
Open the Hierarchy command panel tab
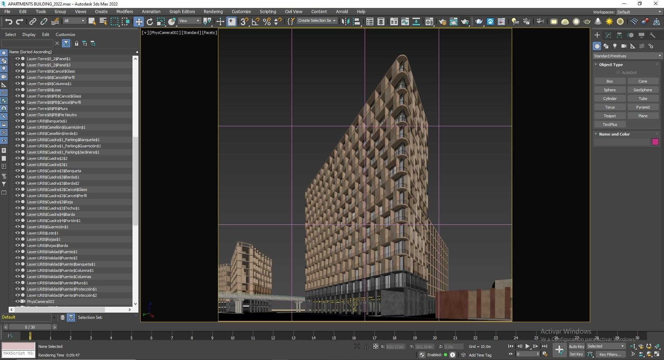(619, 35)
